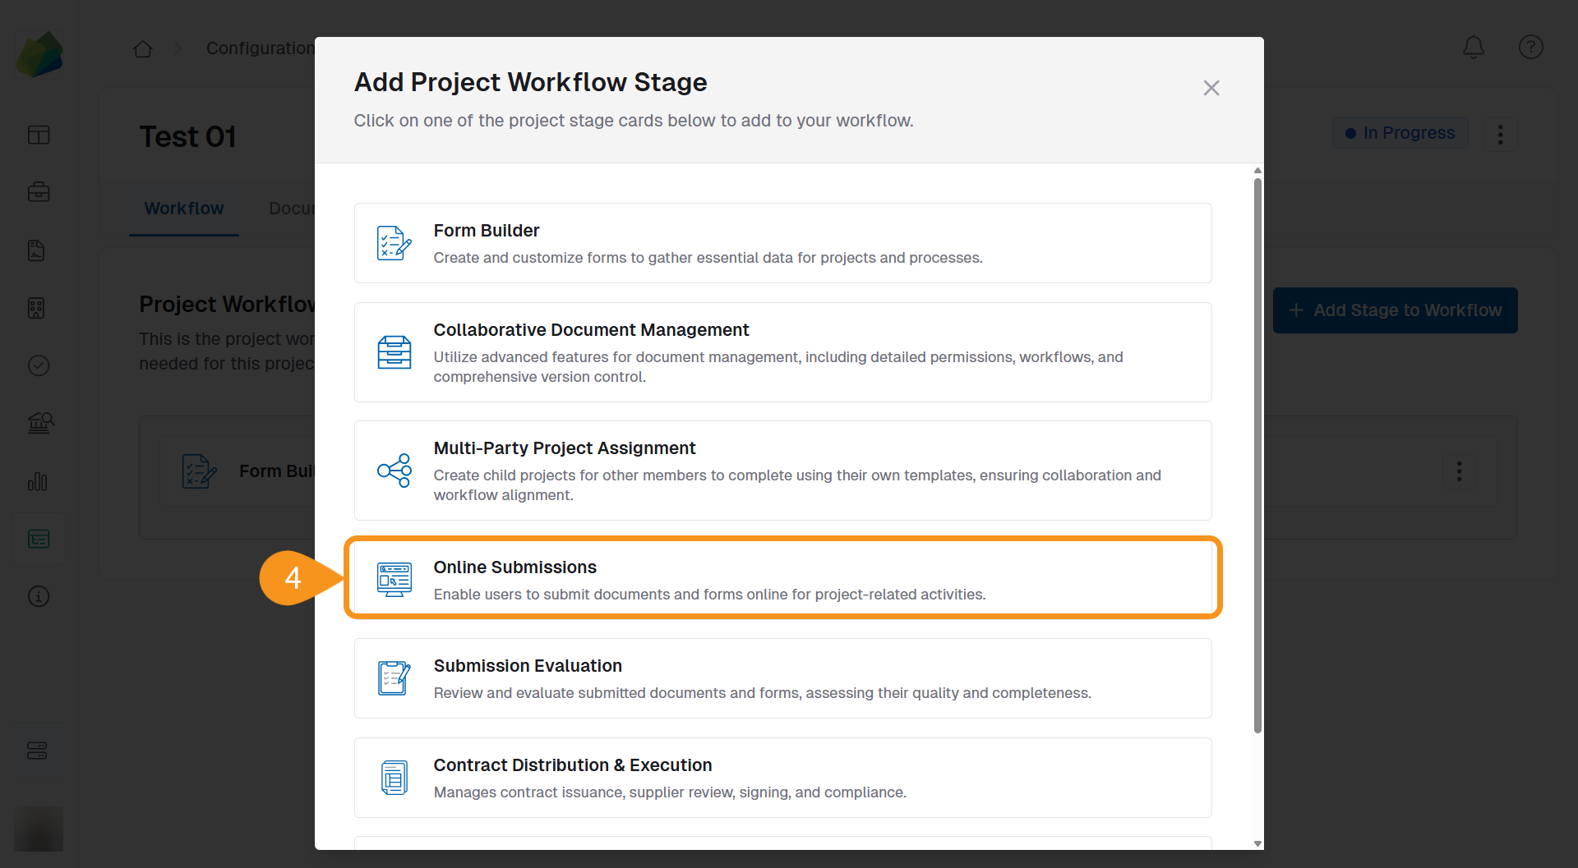
Task: Go to home via breadcrumb house icon
Action: (x=143, y=49)
